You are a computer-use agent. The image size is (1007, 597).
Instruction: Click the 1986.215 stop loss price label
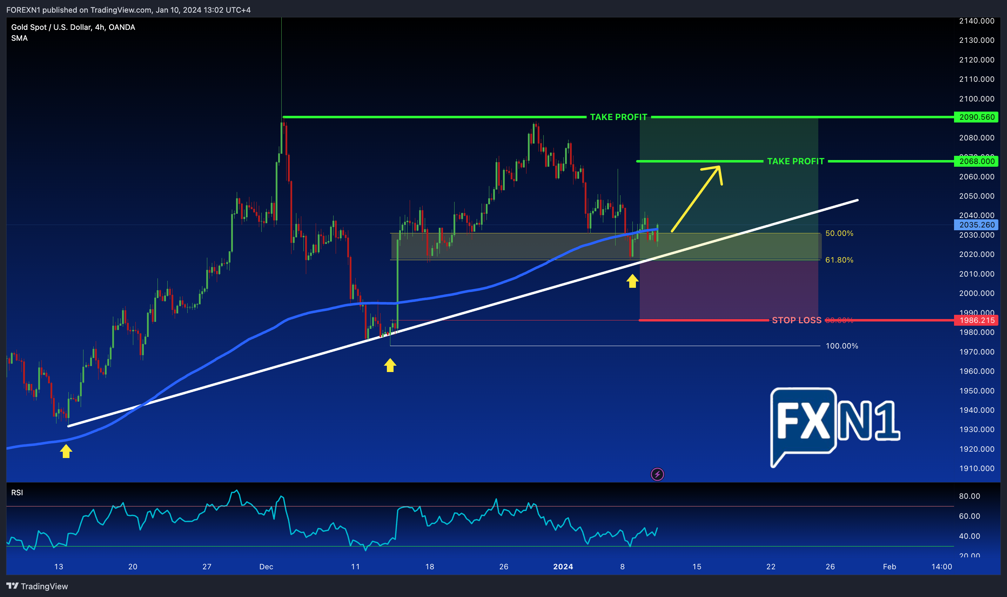coord(976,320)
